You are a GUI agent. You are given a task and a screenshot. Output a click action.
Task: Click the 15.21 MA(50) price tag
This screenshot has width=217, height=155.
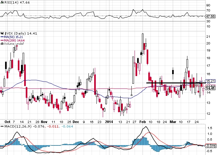[x=210, y=81]
